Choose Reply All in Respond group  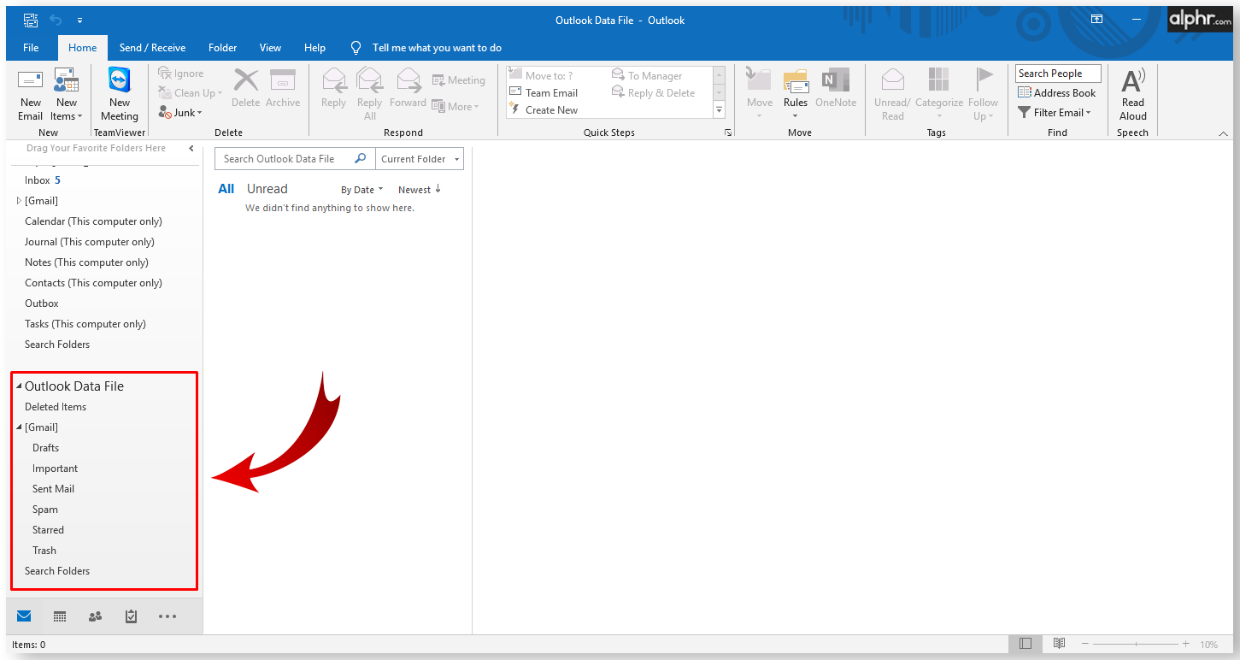pos(370,94)
